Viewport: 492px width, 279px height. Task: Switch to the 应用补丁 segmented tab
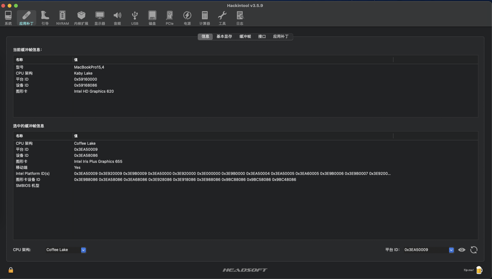(281, 37)
